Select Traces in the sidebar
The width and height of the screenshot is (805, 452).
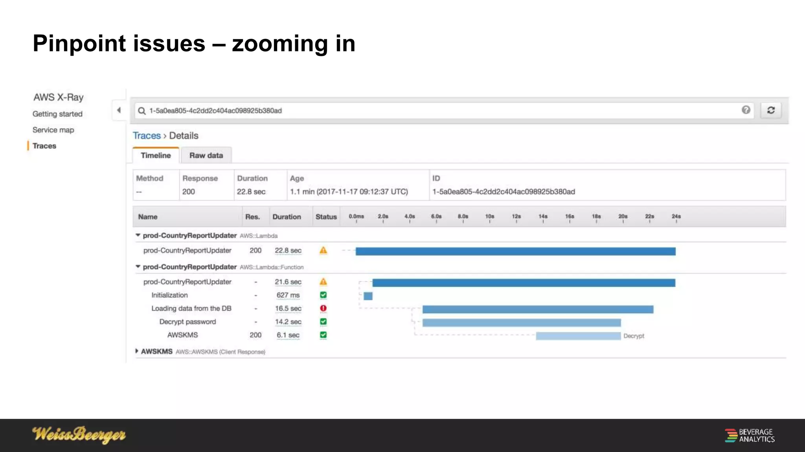coord(44,146)
